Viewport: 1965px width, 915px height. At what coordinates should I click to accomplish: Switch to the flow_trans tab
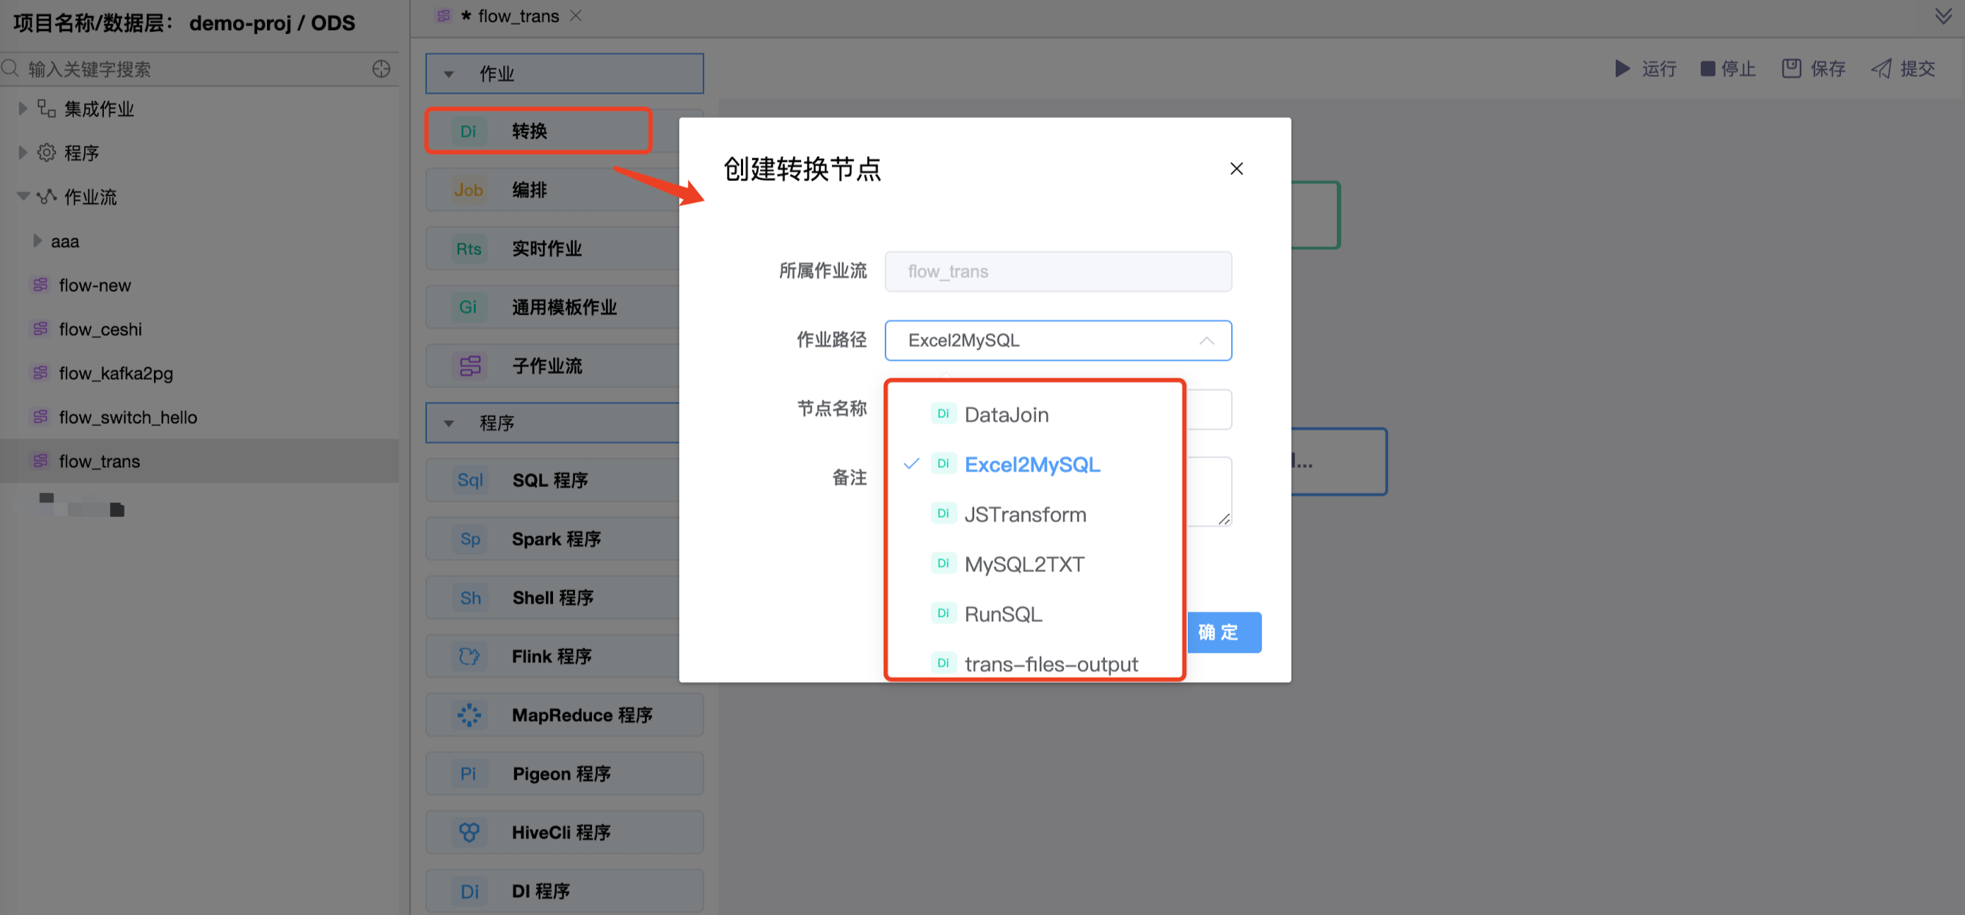tap(517, 16)
